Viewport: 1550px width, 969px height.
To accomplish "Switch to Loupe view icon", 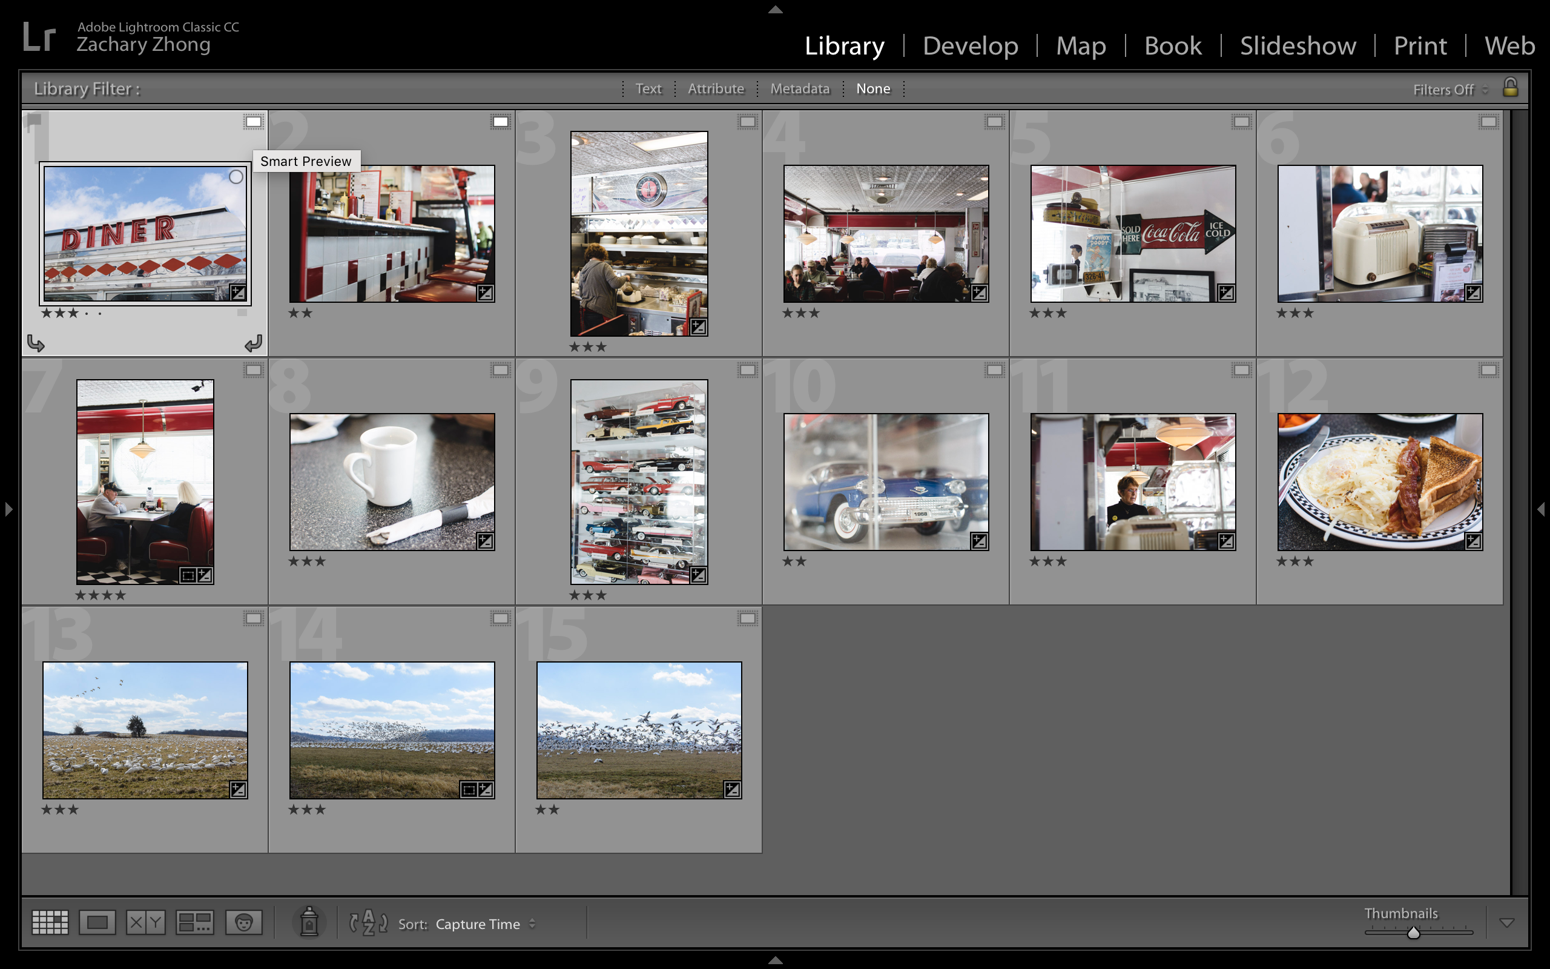I will (x=97, y=923).
